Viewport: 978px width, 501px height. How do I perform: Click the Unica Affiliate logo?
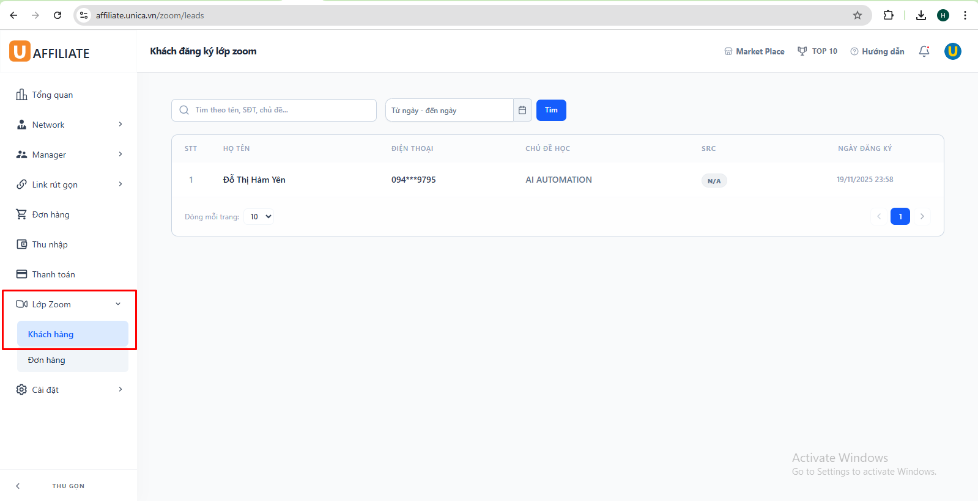tap(50, 52)
